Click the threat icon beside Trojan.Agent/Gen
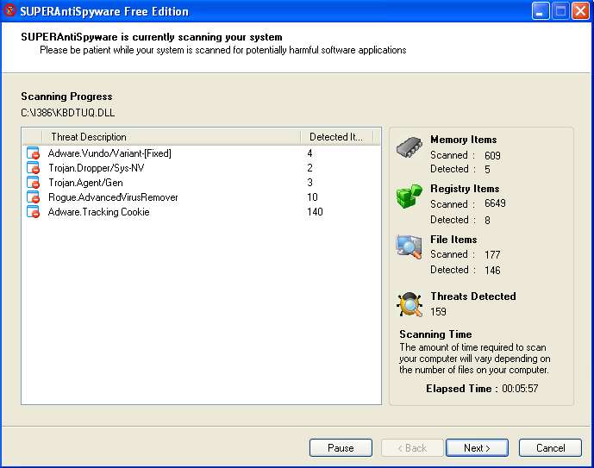This screenshot has width=594, height=468. tap(34, 183)
